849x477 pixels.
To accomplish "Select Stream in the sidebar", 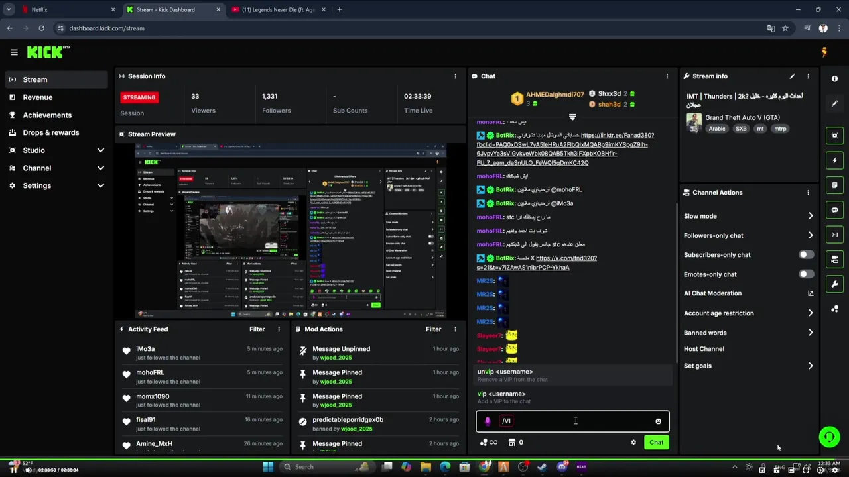I will [x=56, y=79].
